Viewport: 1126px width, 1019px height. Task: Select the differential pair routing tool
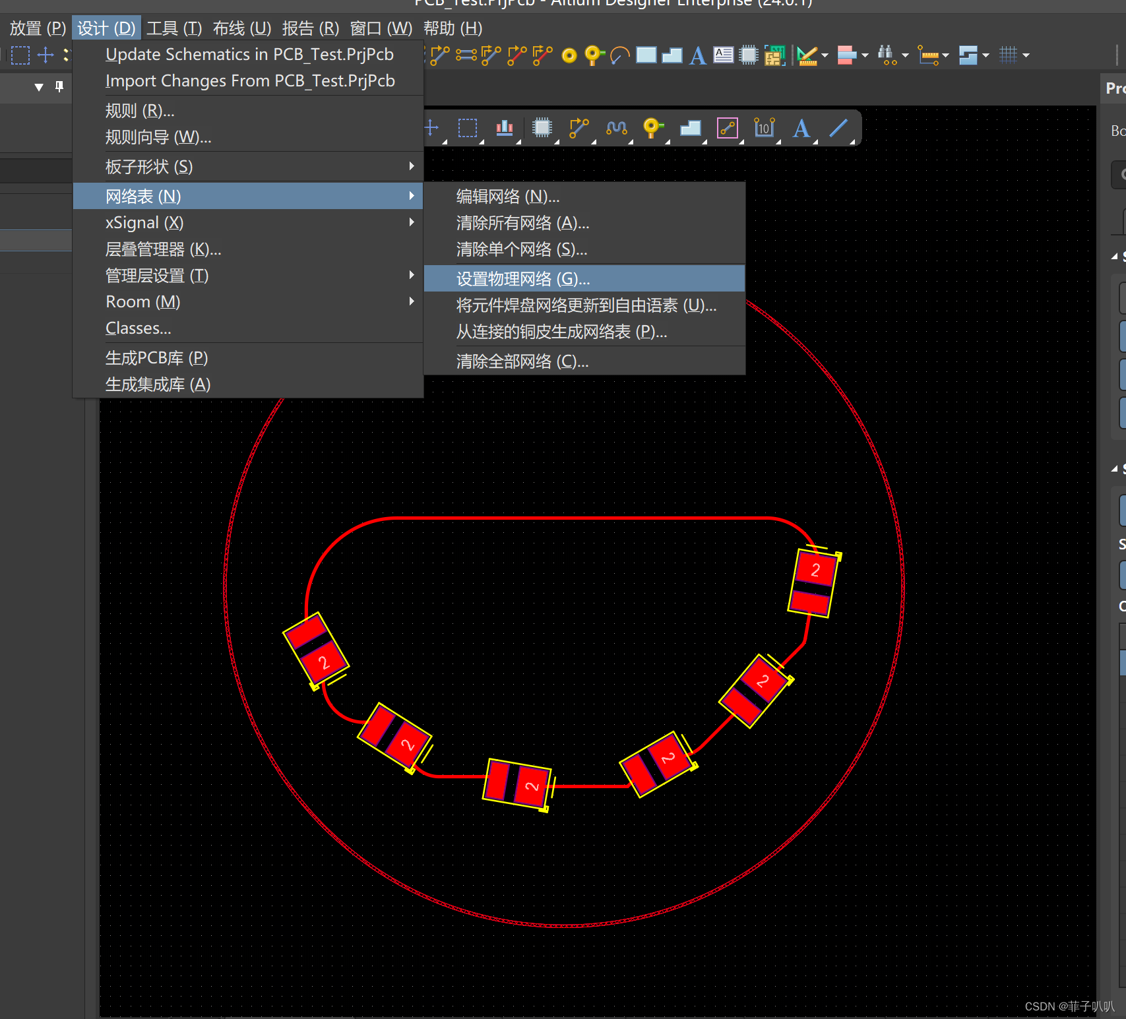[466, 55]
